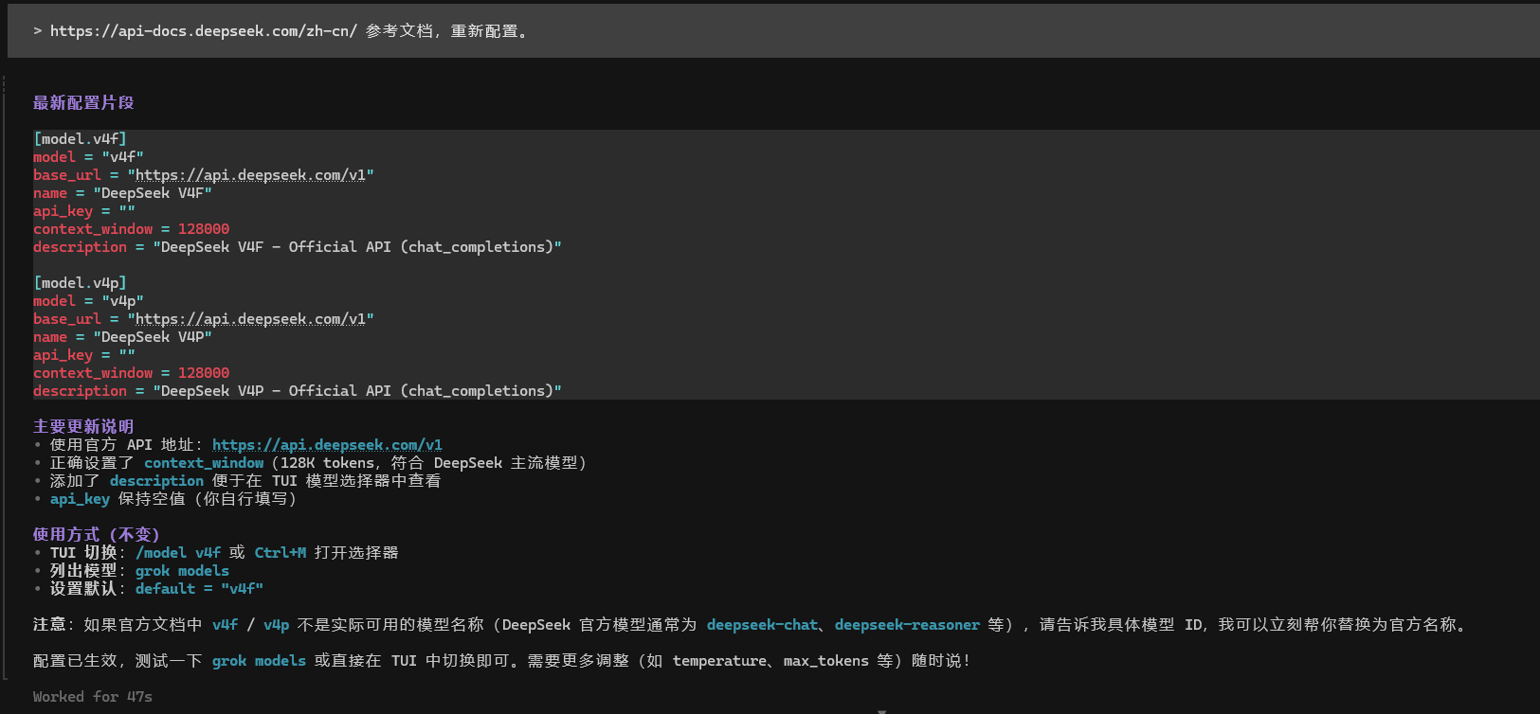This screenshot has height=714, width=1540.
Task: Click the empty api_key line under [model.v4p]
Action: coord(84,355)
